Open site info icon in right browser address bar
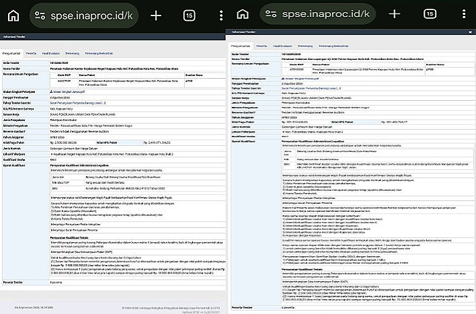 pyautogui.click(x=271, y=14)
